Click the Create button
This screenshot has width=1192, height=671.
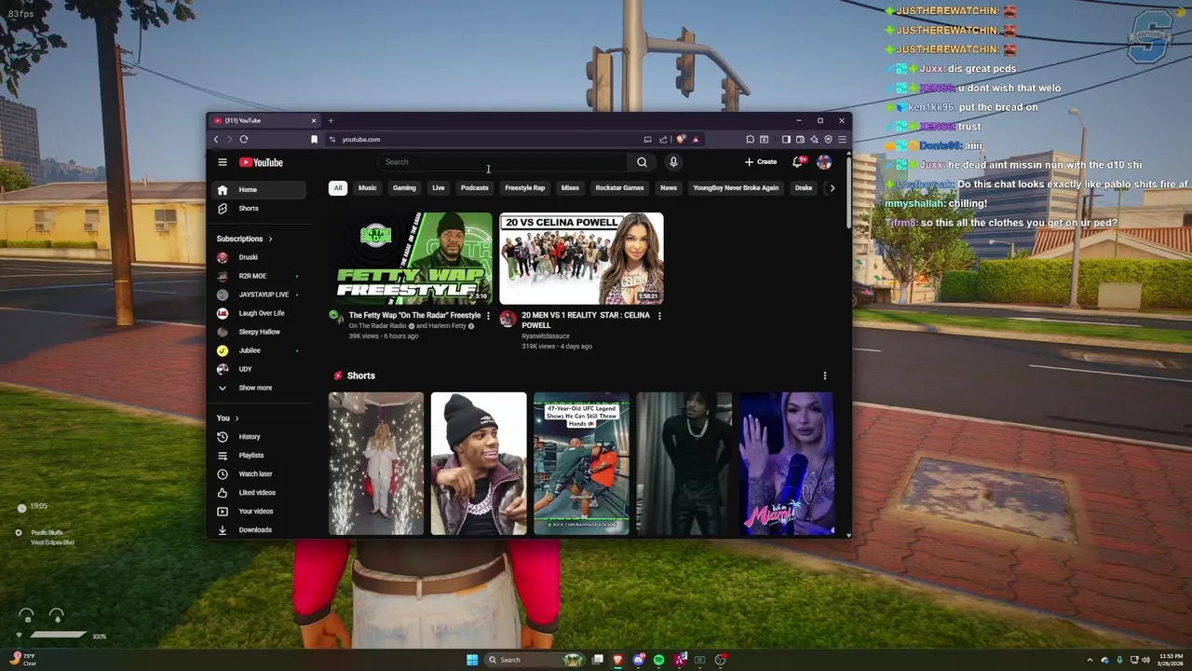tap(761, 162)
